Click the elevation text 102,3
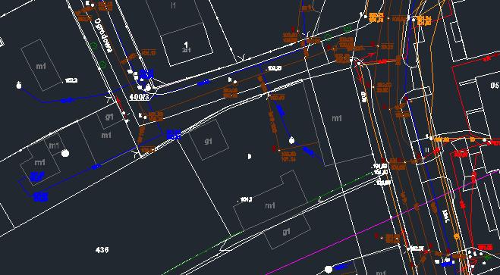This screenshot has height=275, width=500. [71, 81]
